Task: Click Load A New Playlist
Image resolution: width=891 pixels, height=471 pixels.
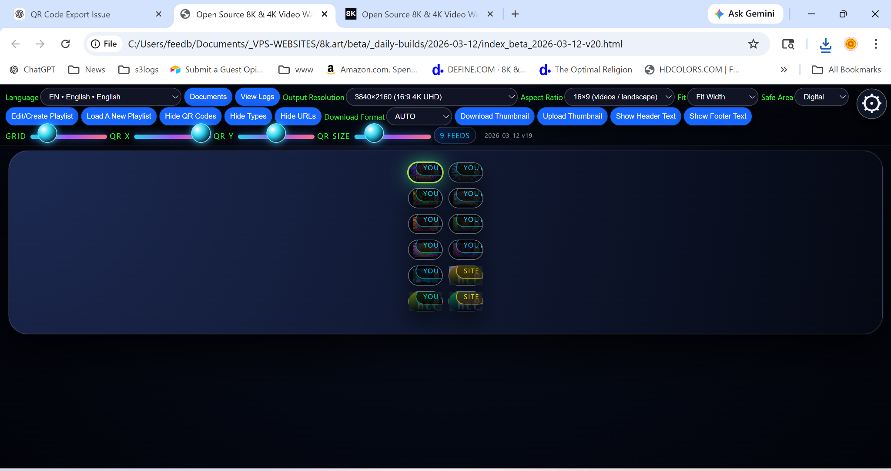Action: (x=119, y=116)
